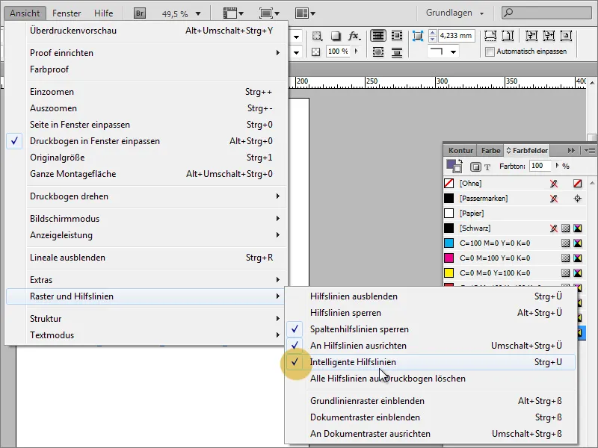Open the Farbfelder panel menu icon
Screen dimensions: 598x448
590,151
